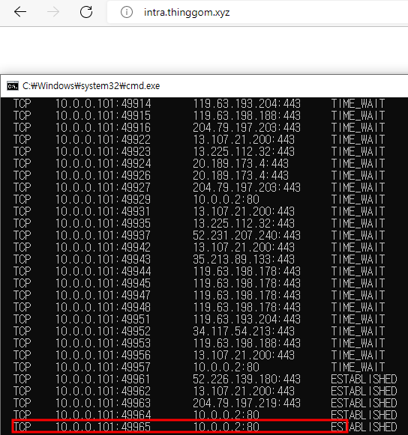408x435 pixels.
Task: Click remote address 20.189.173.4:443 on port 49924 row
Action: coord(241,163)
